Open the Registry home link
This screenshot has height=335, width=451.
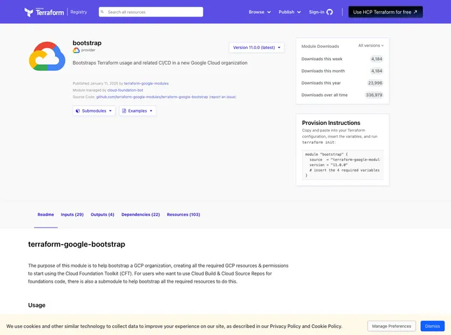pos(79,12)
